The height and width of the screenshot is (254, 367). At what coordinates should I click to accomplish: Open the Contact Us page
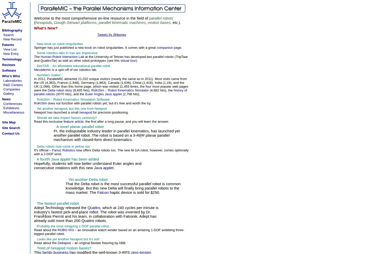(x=11, y=134)
